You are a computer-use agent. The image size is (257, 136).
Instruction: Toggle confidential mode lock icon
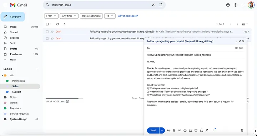(201, 130)
